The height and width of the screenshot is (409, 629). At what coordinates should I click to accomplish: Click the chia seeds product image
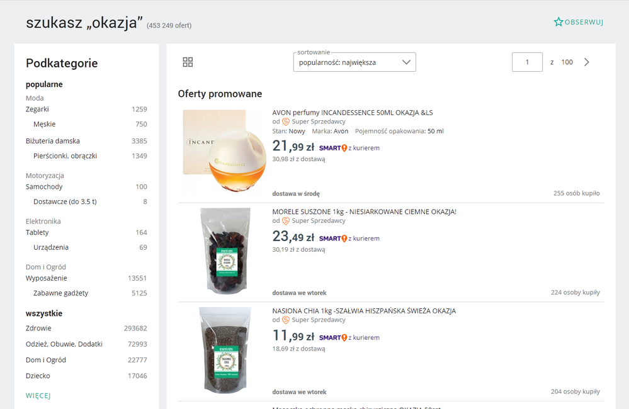pyautogui.click(x=225, y=350)
